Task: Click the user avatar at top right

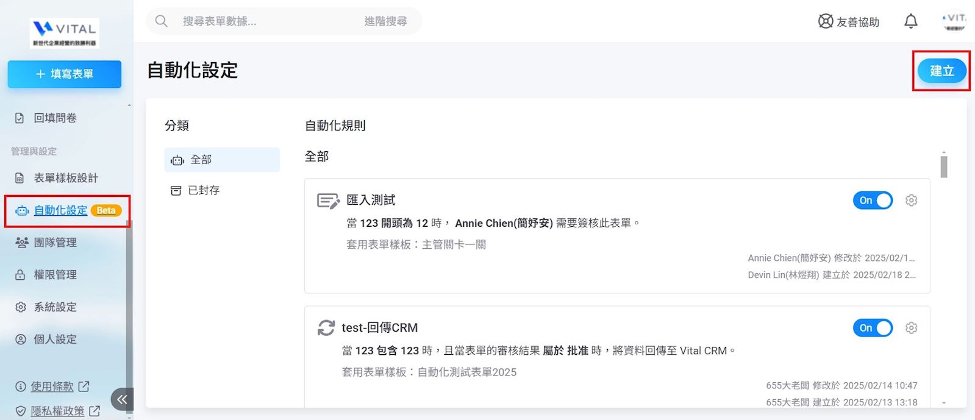Action: tap(954, 21)
